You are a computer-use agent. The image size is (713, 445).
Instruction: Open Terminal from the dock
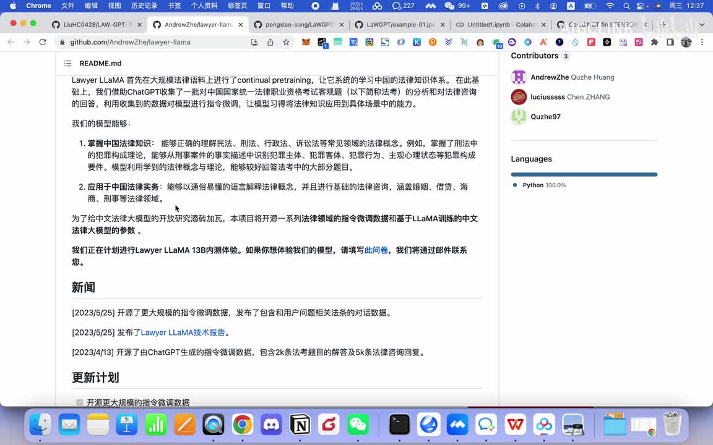(400, 425)
